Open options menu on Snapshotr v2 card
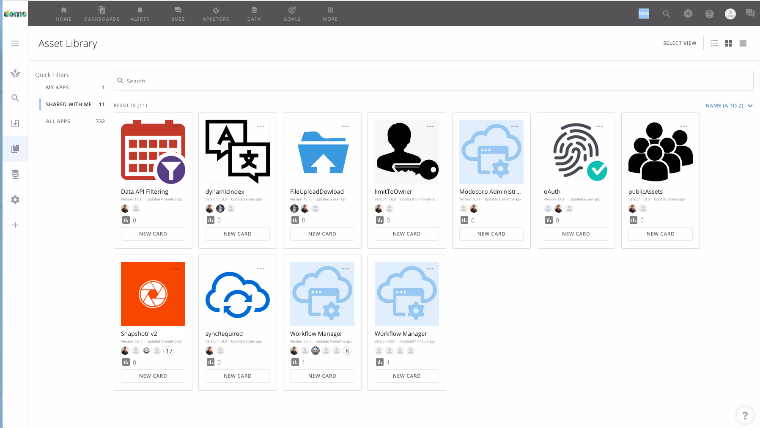760x428 pixels. 176,269
